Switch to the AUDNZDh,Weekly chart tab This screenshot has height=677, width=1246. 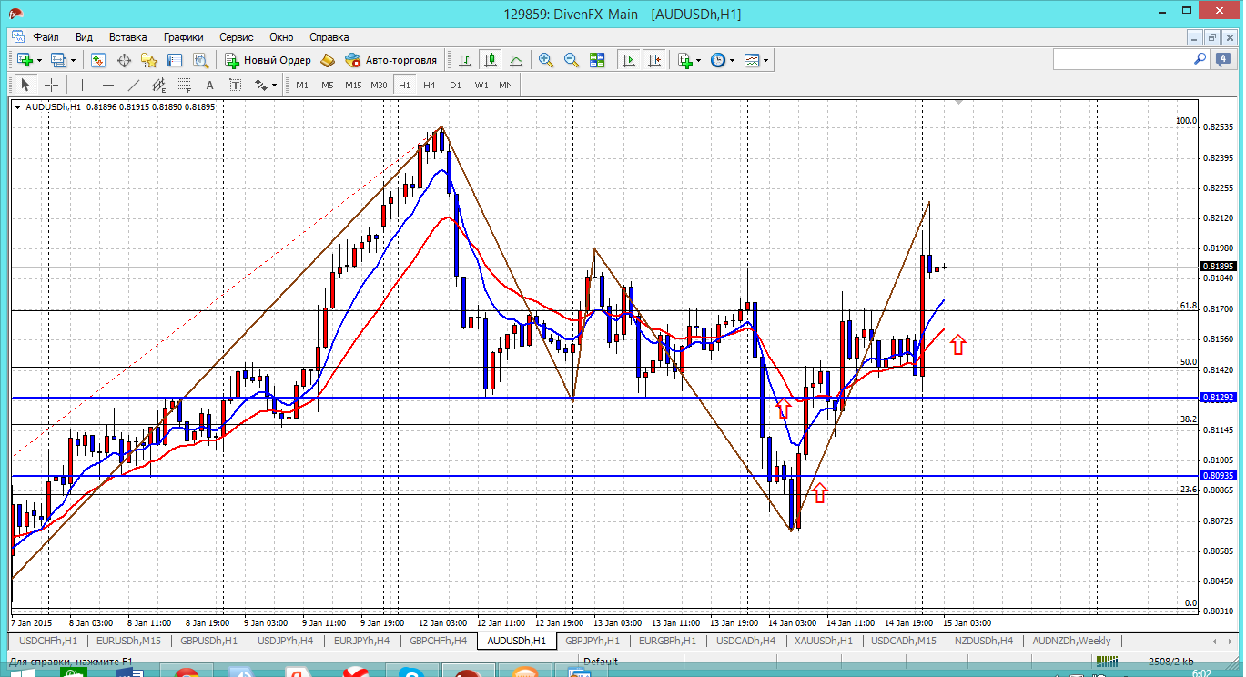[1070, 641]
